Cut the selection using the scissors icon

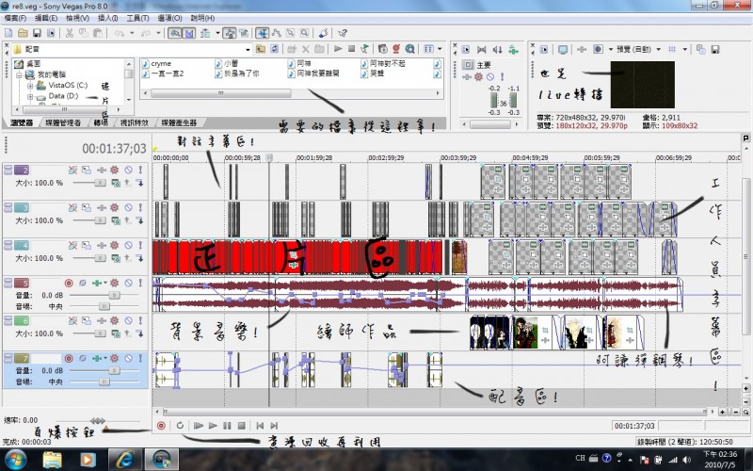(x=70, y=33)
